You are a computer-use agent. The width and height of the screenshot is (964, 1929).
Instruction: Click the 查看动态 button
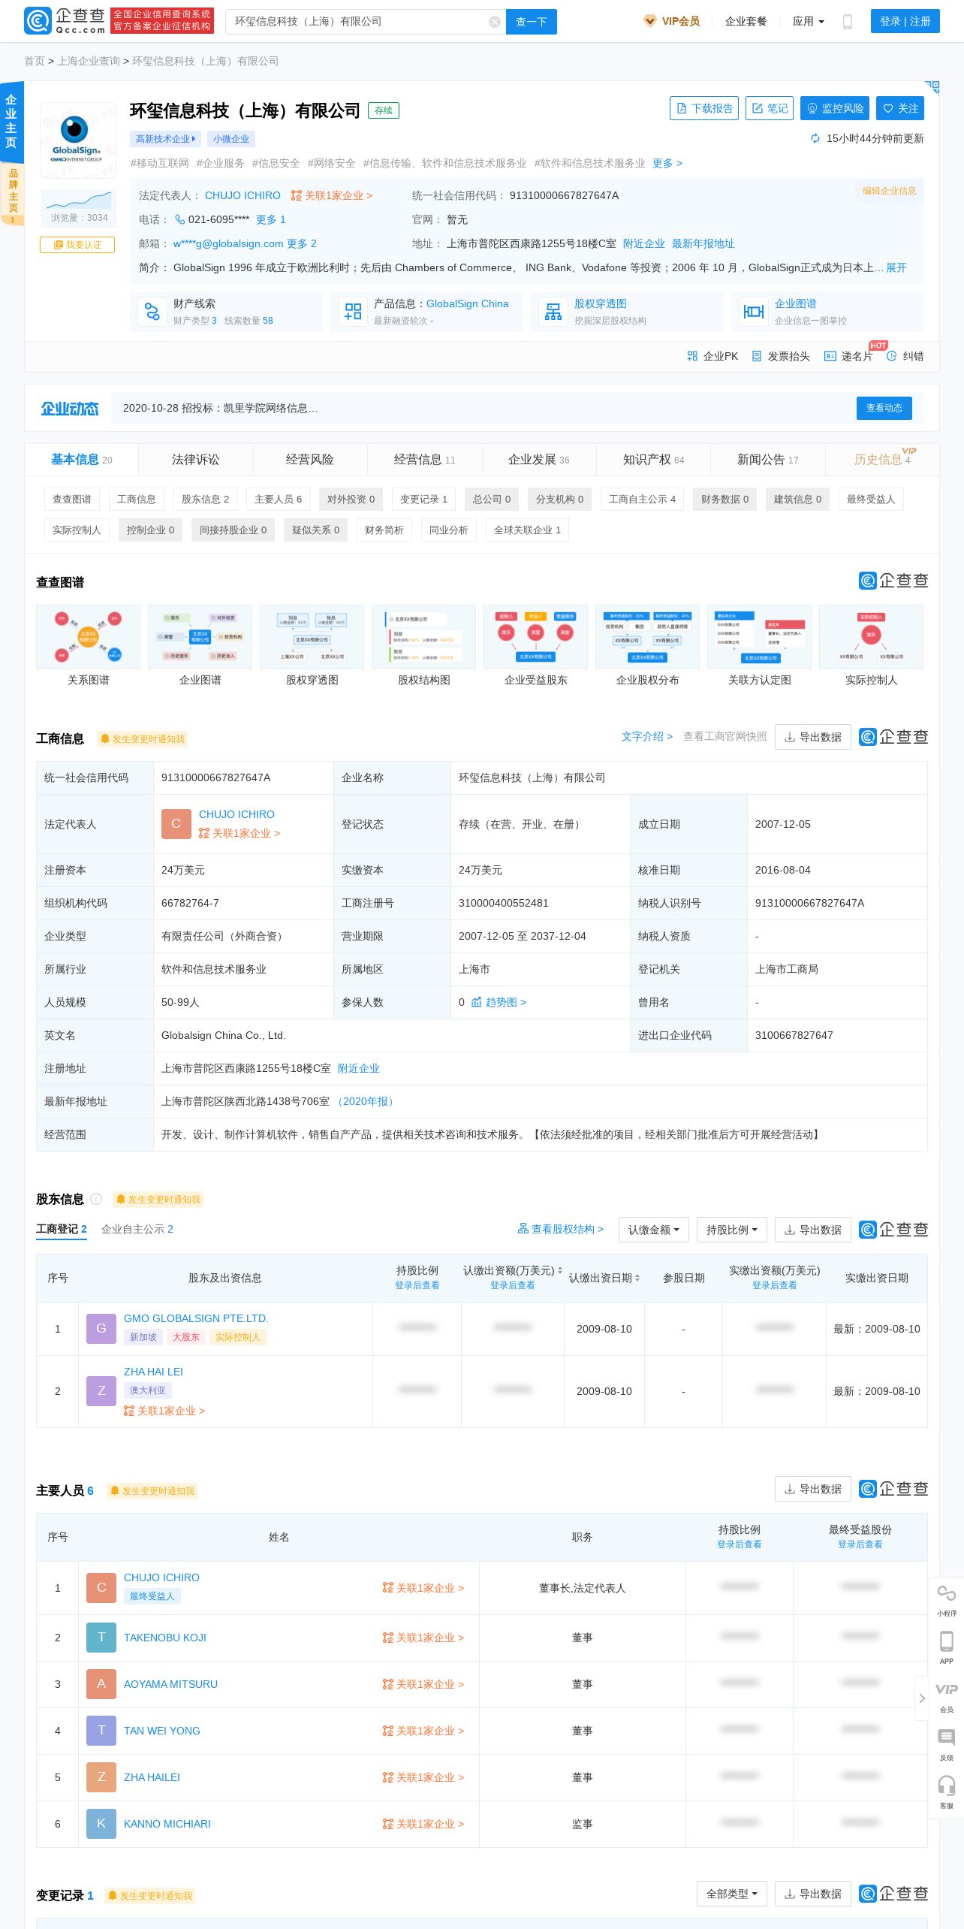884,408
